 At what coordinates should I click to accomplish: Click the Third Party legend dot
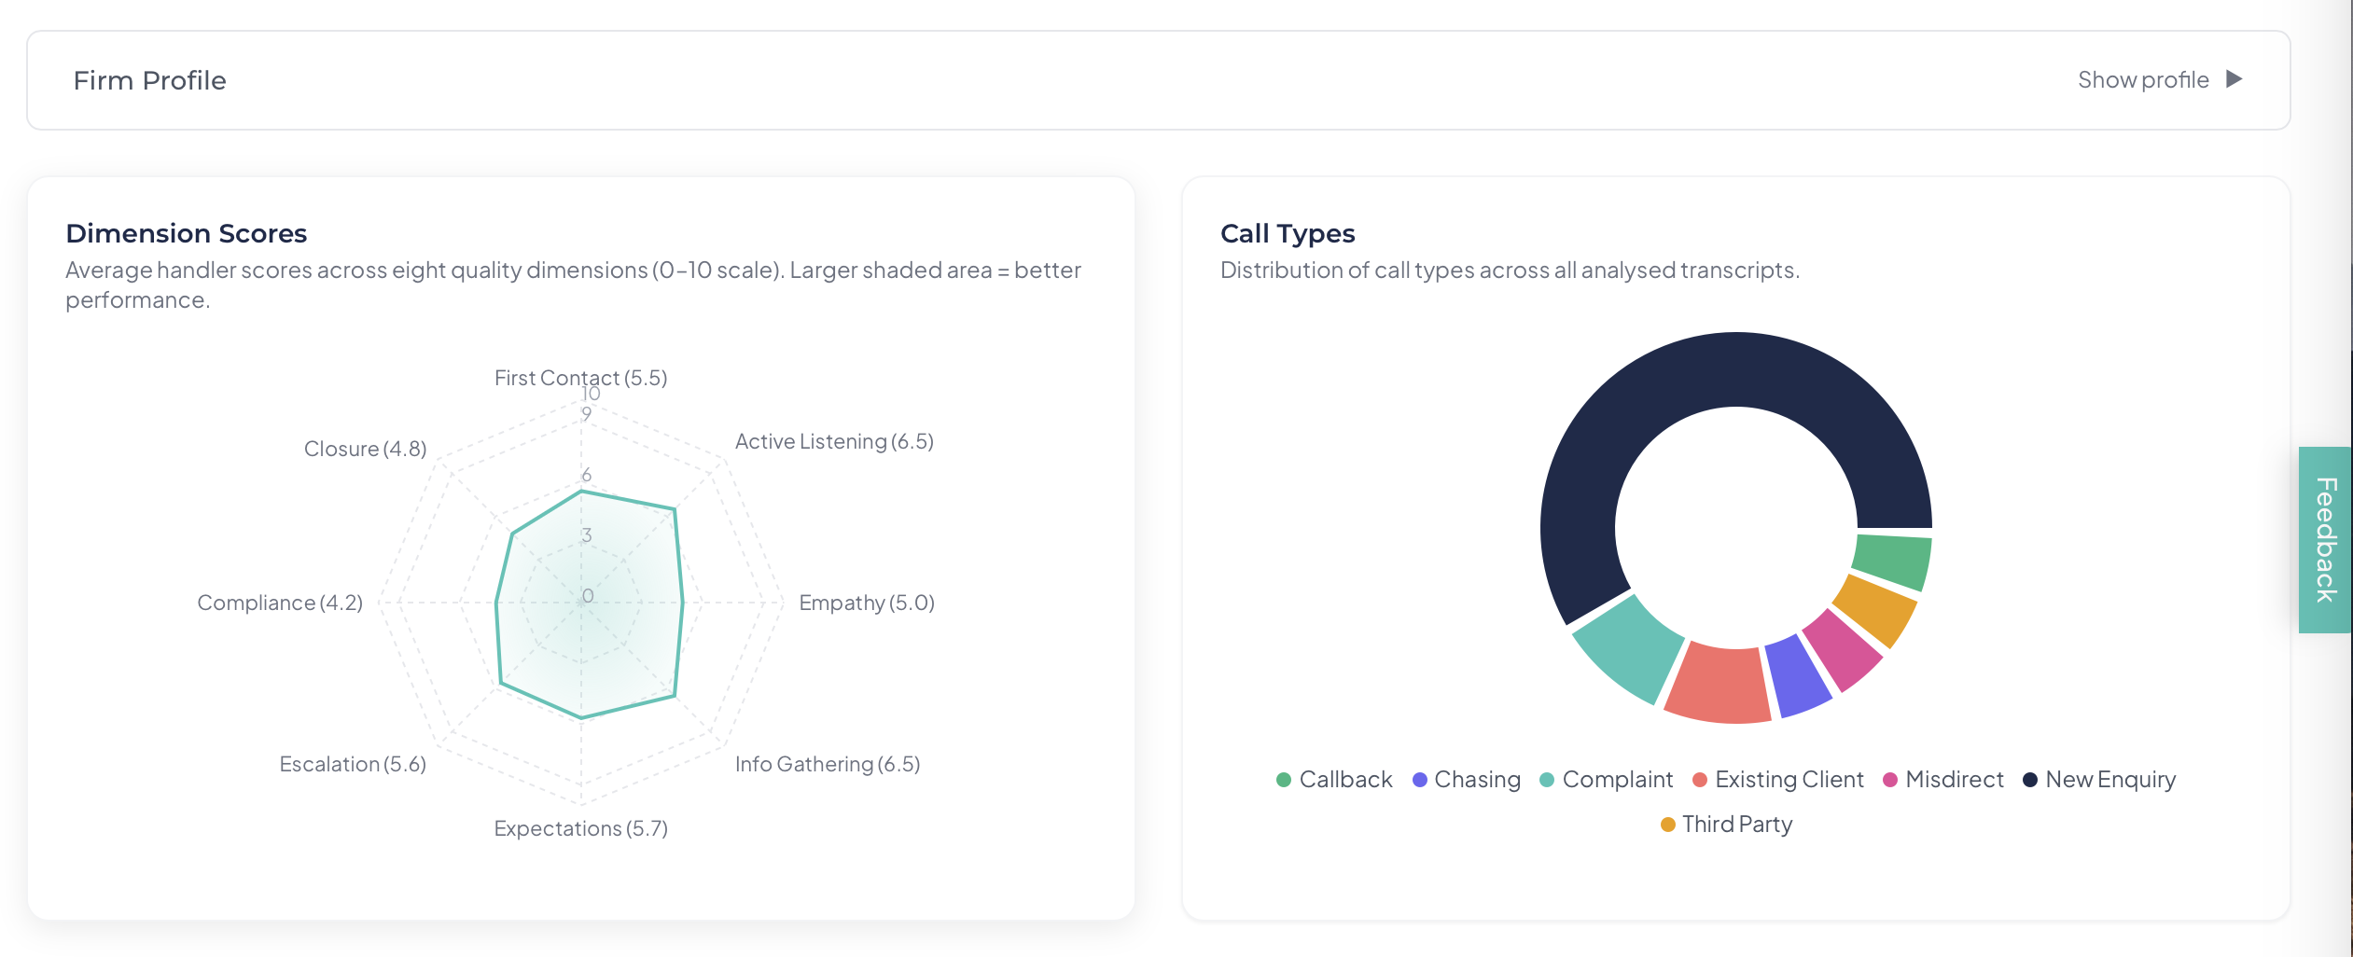click(1668, 824)
